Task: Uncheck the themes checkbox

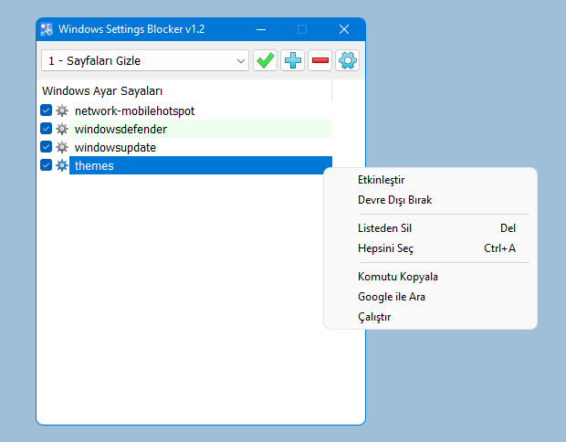Action: (x=47, y=165)
